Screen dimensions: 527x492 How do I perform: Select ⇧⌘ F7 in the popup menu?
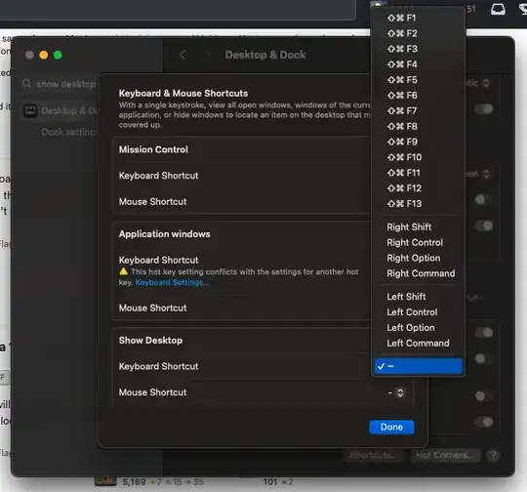(419, 110)
